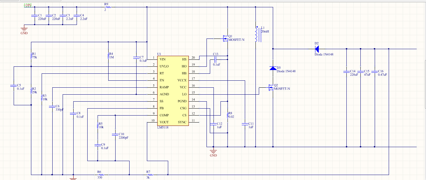Select capacitor C16 0.47uF symbol
The width and height of the screenshot is (426, 180).
(374, 72)
